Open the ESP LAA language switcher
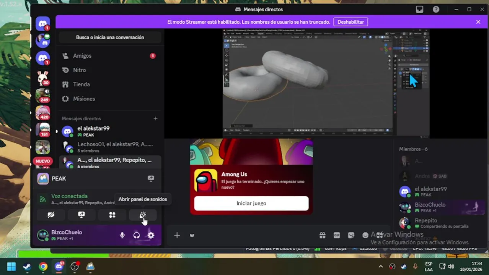This screenshot has height=275, width=489. tap(429, 267)
